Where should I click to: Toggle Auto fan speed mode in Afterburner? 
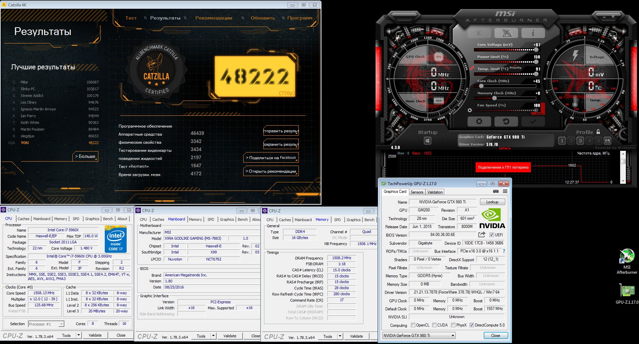pyautogui.click(x=539, y=113)
